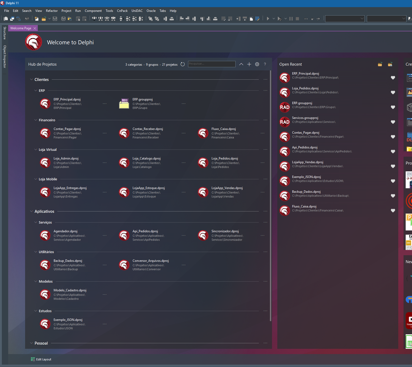
Task: Click the Save toolbar icon
Action: coord(55,19)
